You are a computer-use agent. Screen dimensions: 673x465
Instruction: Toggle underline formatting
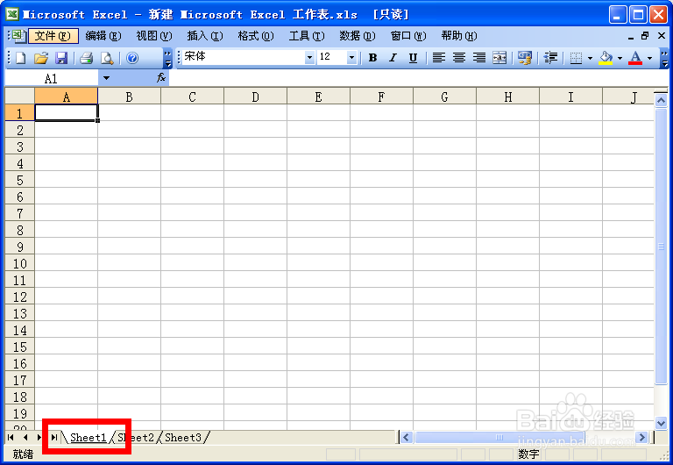click(x=413, y=58)
